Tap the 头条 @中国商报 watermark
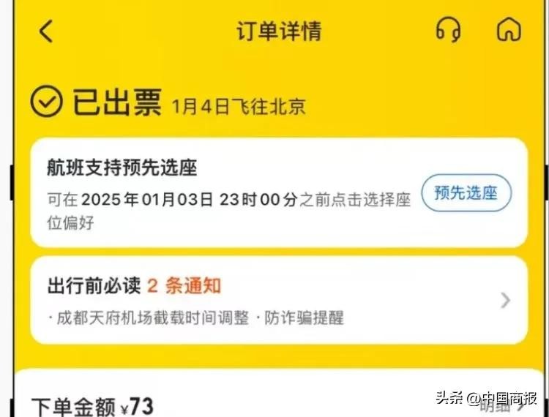 pos(486,398)
